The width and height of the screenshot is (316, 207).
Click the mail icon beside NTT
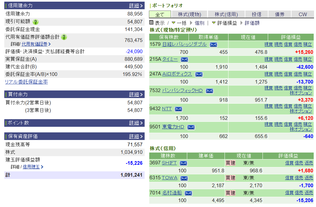tap(178, 109)
